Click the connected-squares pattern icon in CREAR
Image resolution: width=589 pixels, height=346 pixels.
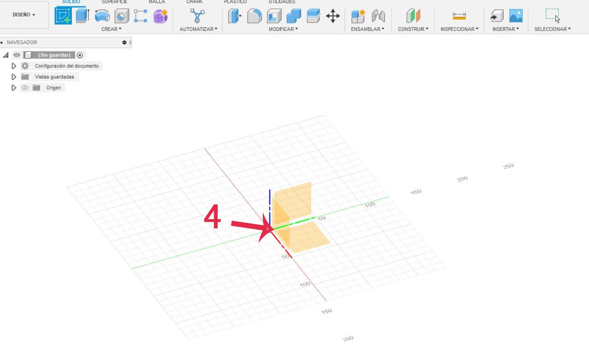(x=141, y=17)
